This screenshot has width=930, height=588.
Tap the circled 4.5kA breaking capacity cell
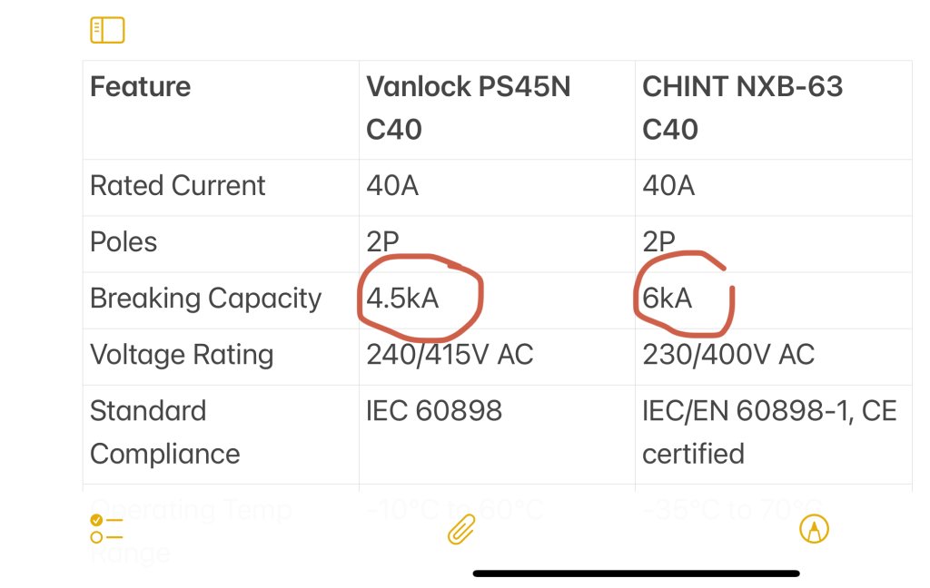(x=497, y=300)
